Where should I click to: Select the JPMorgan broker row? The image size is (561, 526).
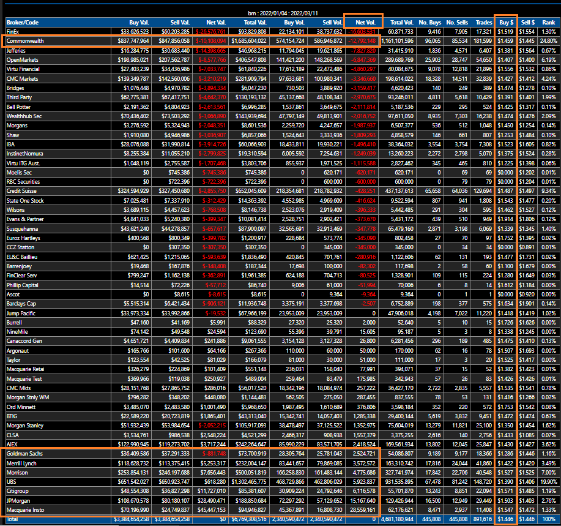pos(20,499)
